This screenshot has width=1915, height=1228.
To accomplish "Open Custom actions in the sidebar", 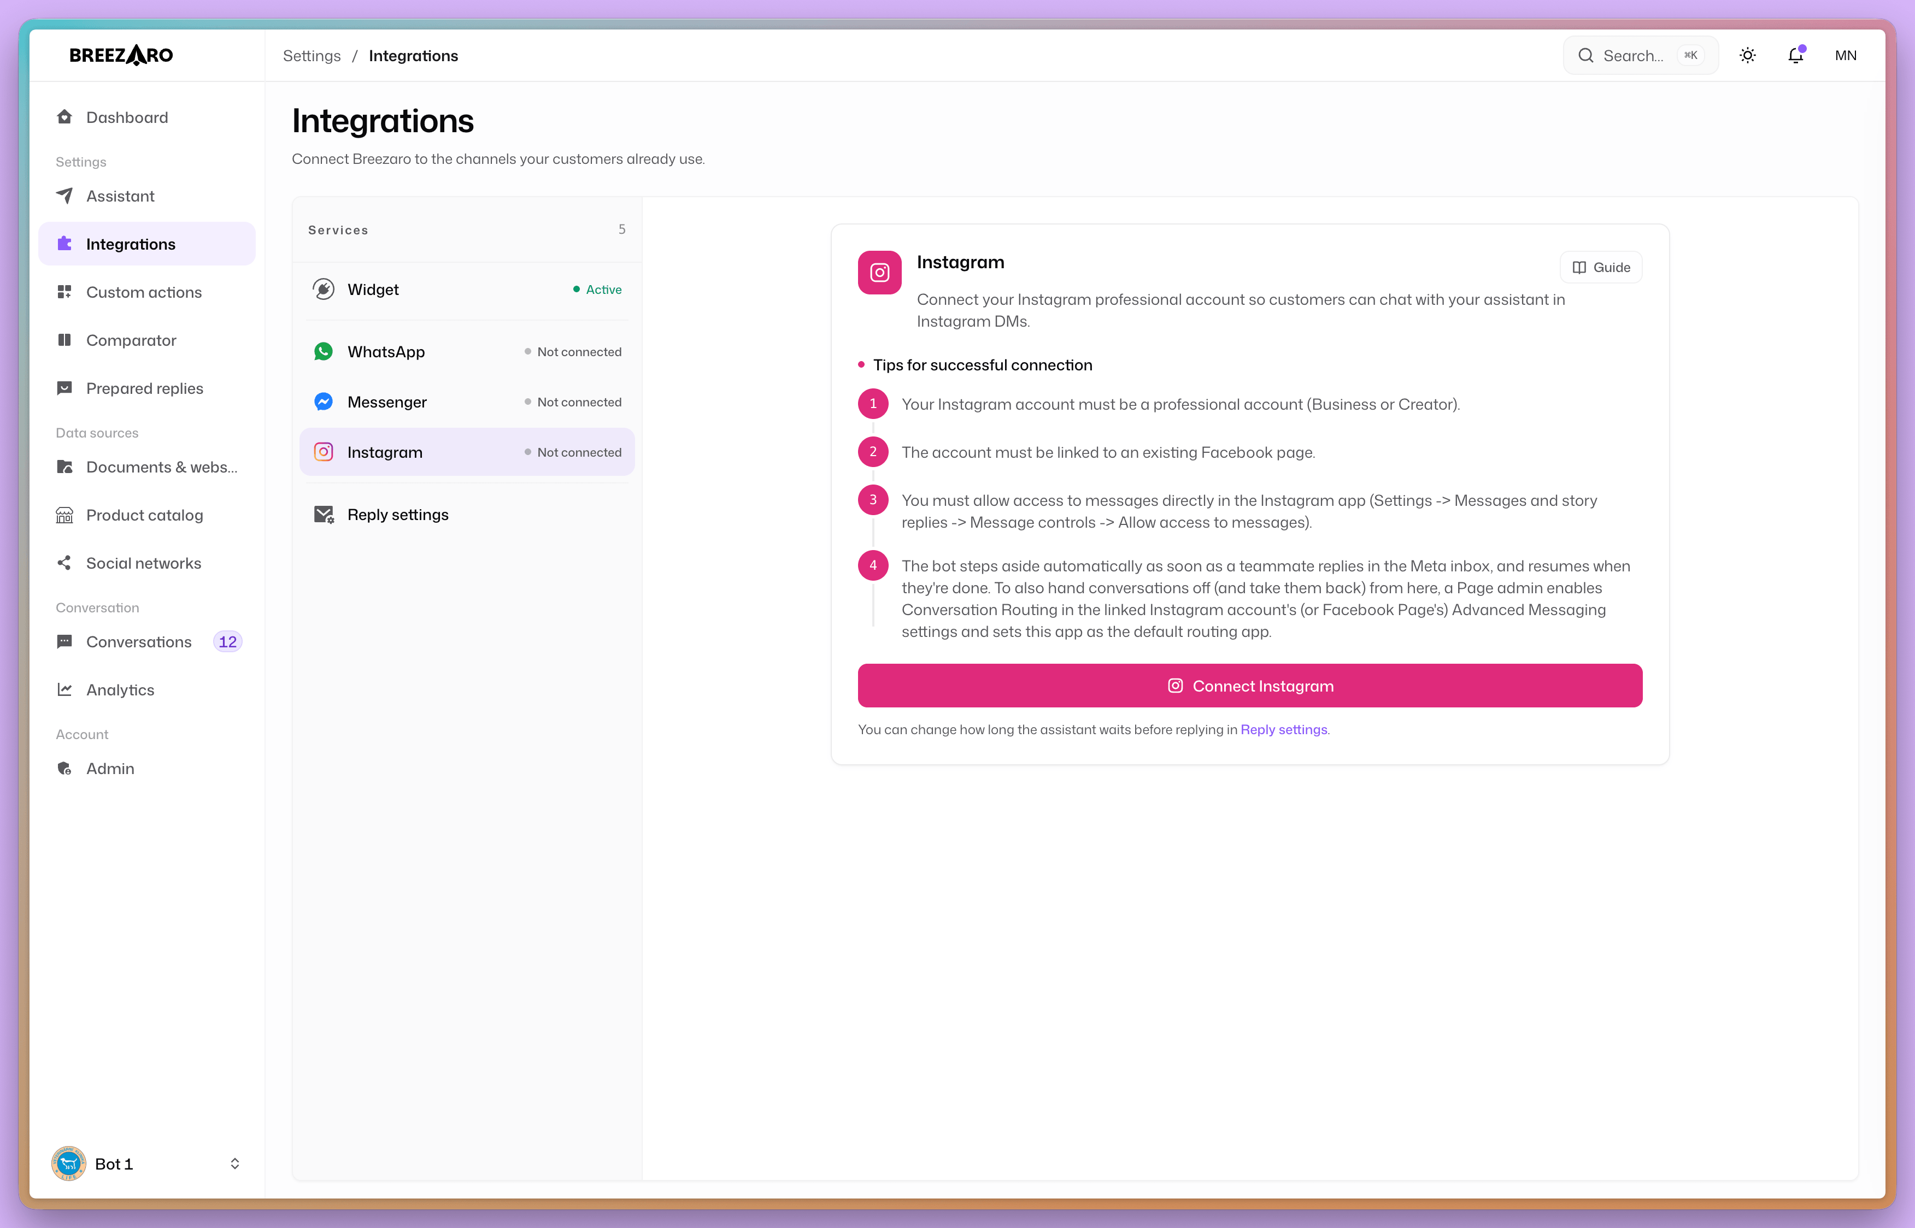I will pyautogui.click(x=147, y=292).
